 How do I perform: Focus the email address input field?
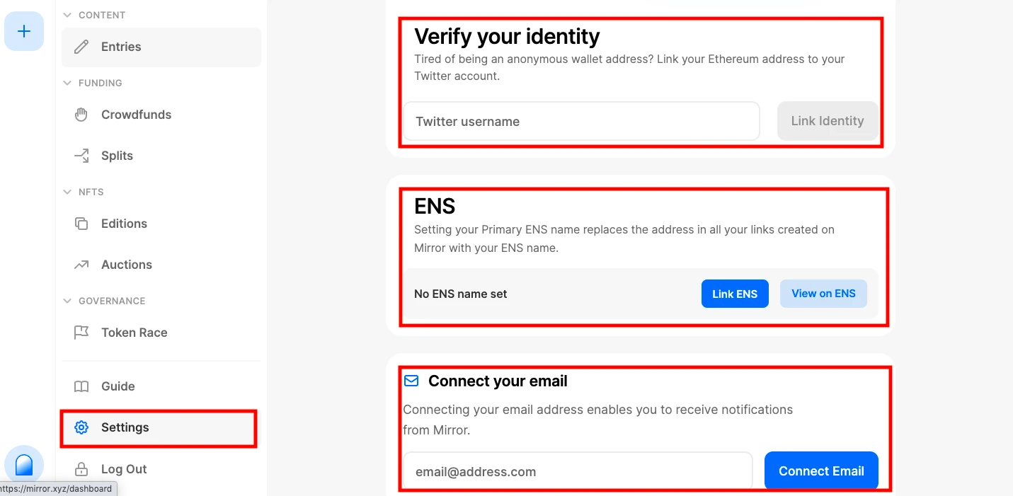[578, 471]
